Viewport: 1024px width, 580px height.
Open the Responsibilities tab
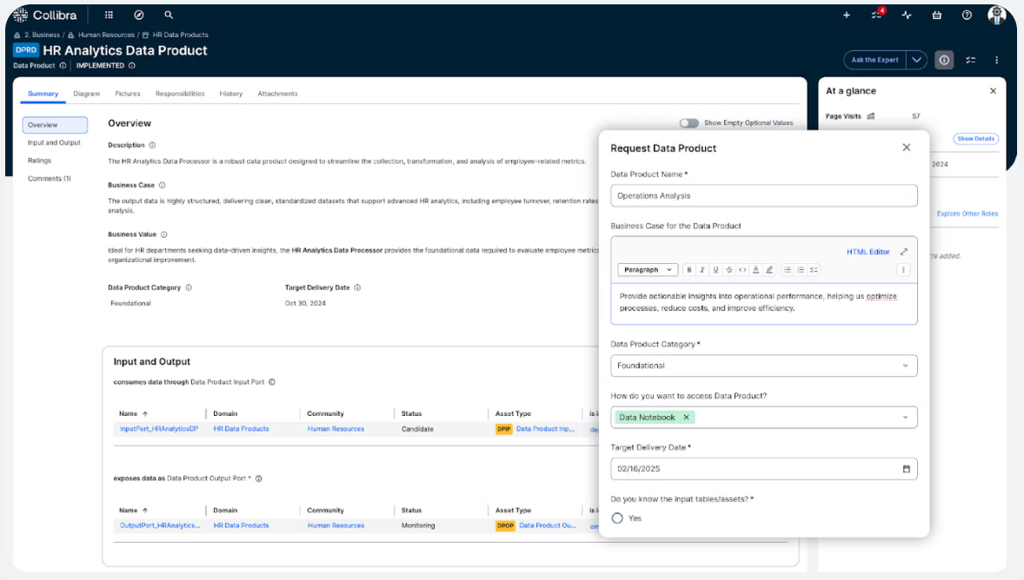[x=180, y=94]
